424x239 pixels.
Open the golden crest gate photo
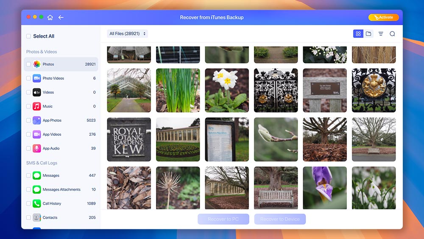374,90
